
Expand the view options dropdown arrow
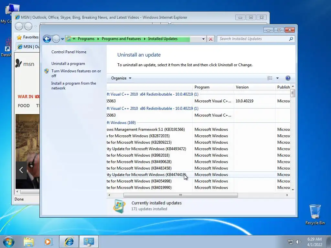(277, 78)
